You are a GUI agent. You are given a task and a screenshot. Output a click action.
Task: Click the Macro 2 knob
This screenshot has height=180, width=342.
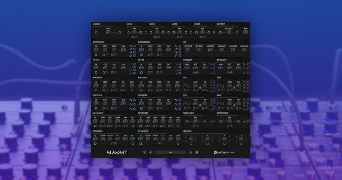coord(208,139)
